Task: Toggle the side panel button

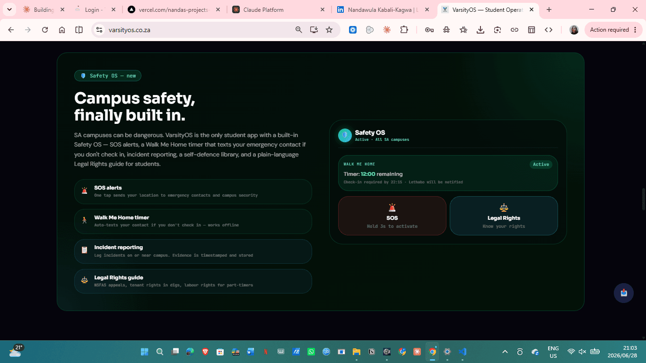Action: point(79,30)
